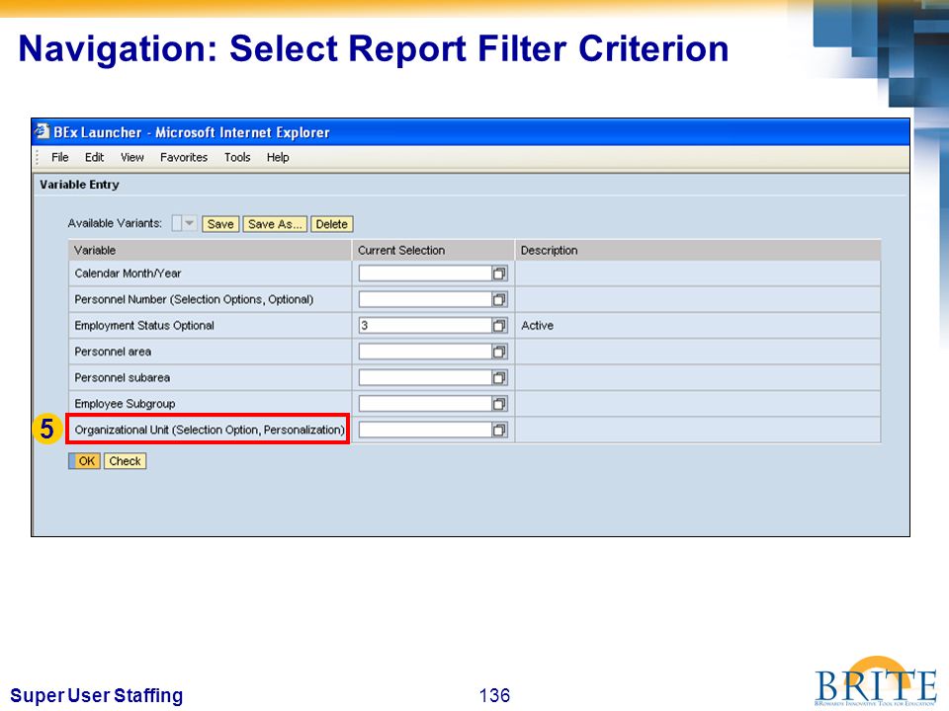The height and width of the screenshot is (711, 949).
Task: Select the Personnel area label
Action: (113, 352)
